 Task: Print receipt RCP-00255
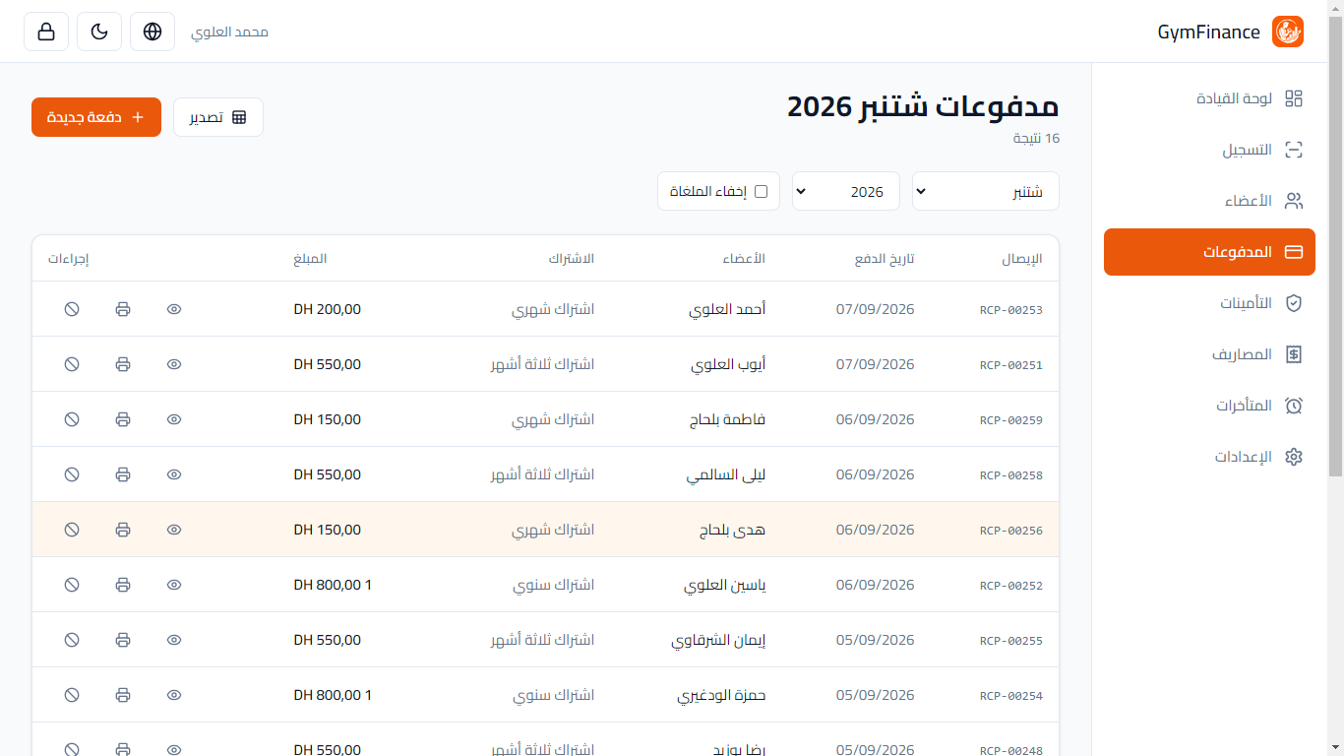(x=123, y=640)
